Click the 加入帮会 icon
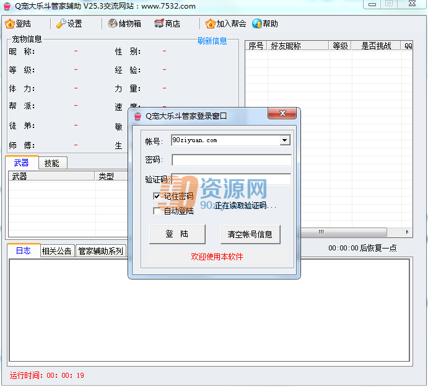This screenshot has height=387, width=428. [211, 23]
